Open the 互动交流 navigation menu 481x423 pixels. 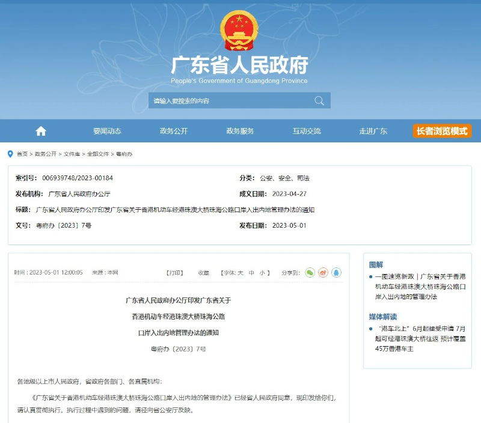tap(307, 131)
